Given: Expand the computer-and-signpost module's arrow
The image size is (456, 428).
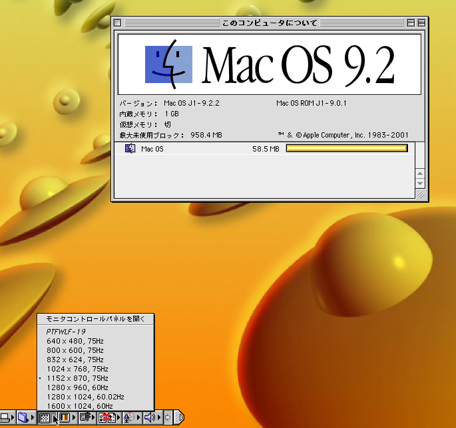Looking at the screenshot, I should tap(93, 418).
